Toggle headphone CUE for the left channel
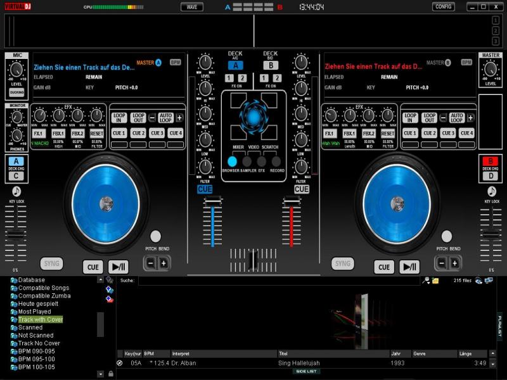 click(205, 189)
